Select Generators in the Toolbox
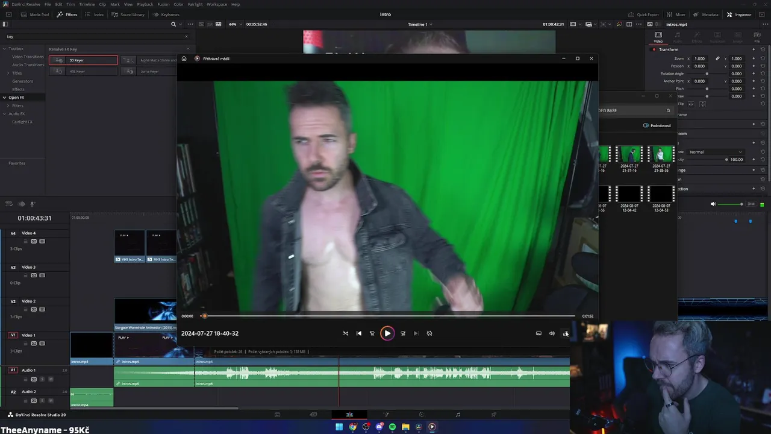This screenshot has width=771, height=434. tap(22, 81)
